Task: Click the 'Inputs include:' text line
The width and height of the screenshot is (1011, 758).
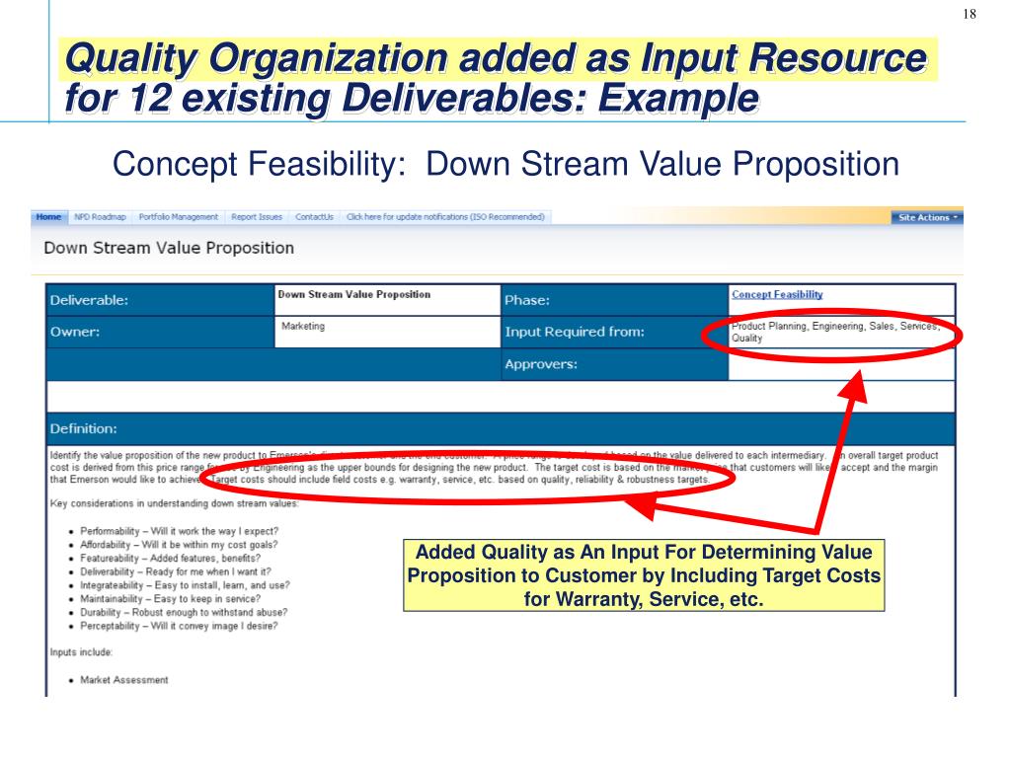Action: click(81, 652)
